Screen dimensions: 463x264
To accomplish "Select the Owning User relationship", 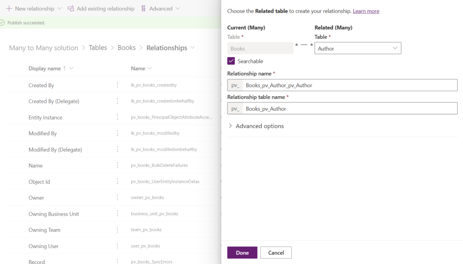I will pos(43,246).
